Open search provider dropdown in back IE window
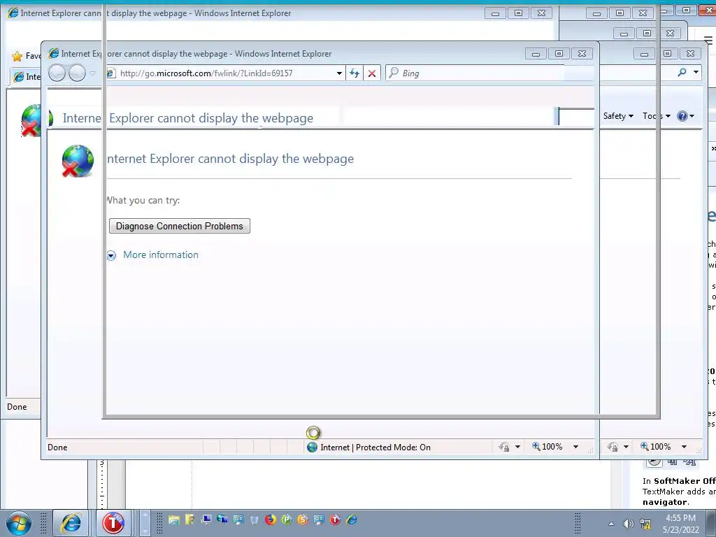 (x=696, y=72)
